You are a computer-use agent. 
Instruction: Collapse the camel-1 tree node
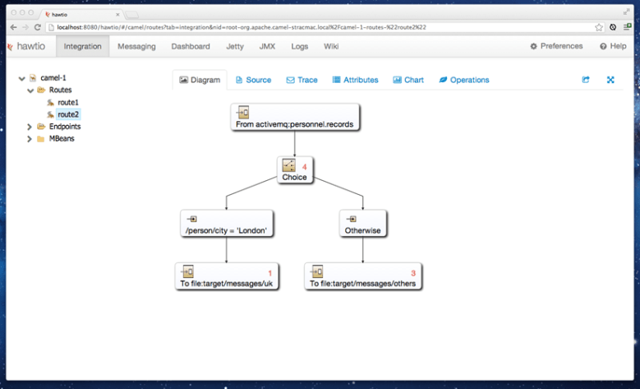point(21,78)
